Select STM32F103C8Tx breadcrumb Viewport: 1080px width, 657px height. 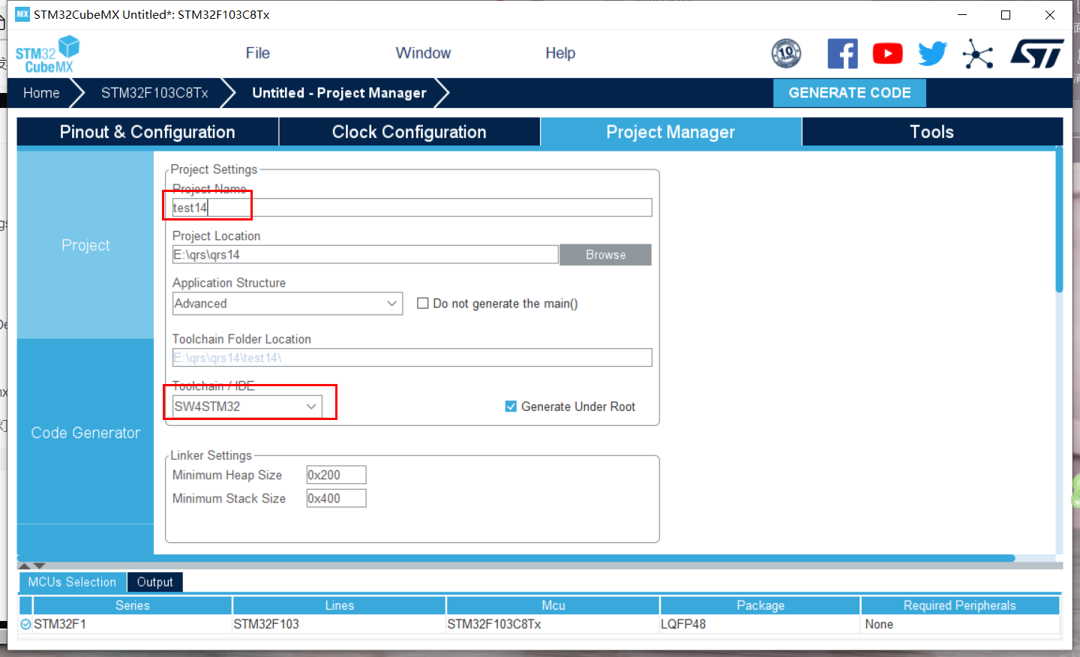[x=154, y=93]
